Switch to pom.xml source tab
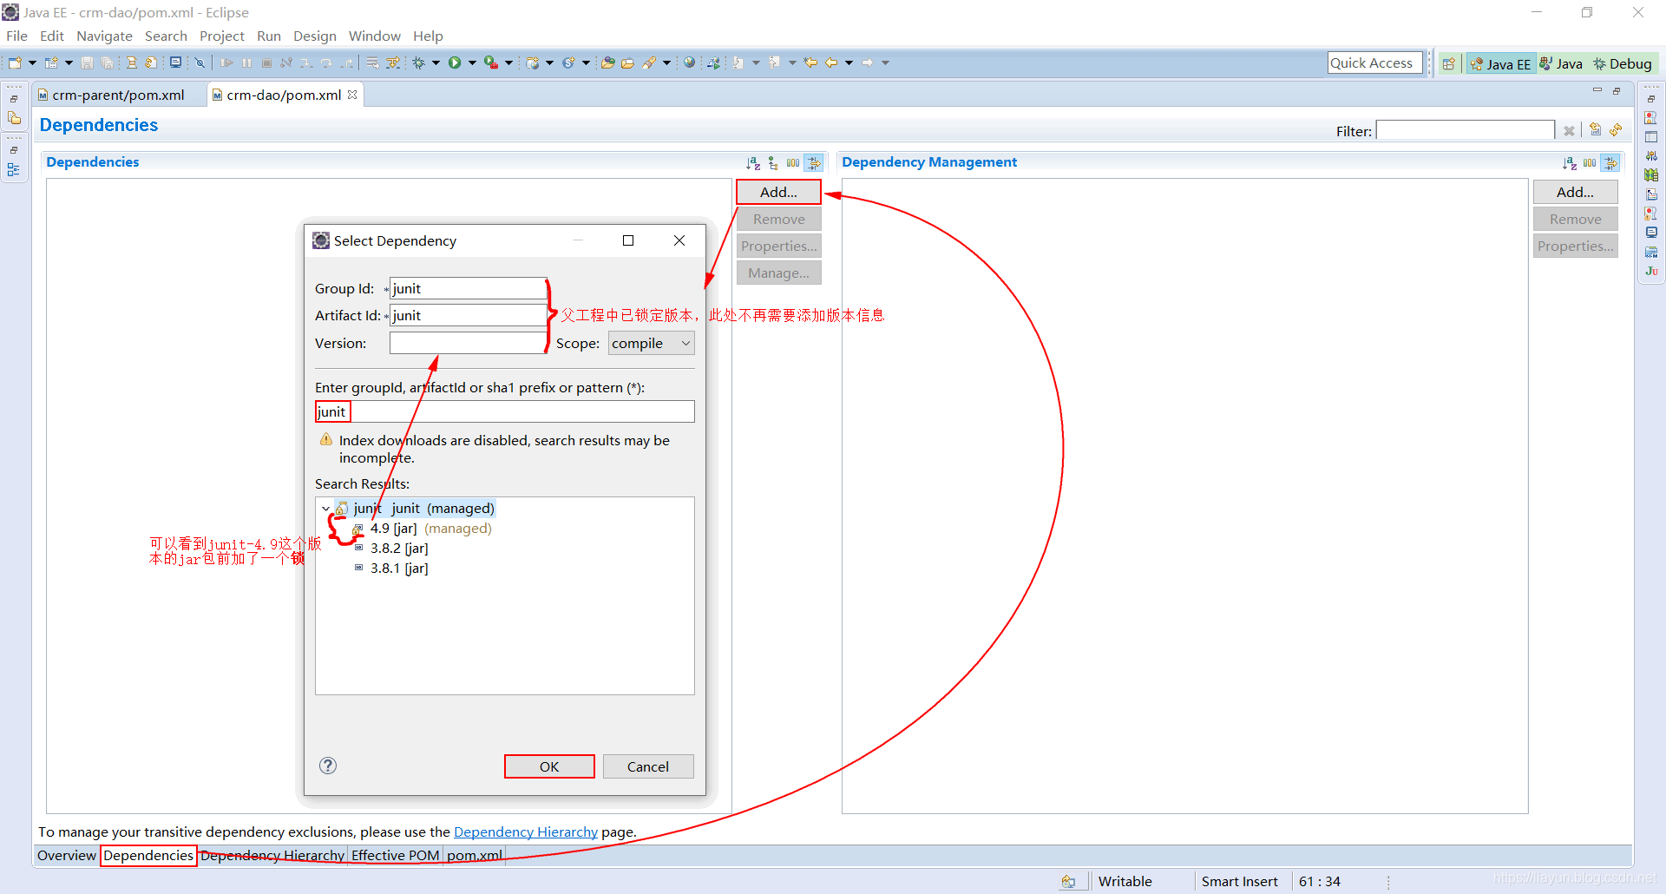Image resolution: width=1666 pixels, height=894 pixels. pyautogui.click(x=474, y=855)
